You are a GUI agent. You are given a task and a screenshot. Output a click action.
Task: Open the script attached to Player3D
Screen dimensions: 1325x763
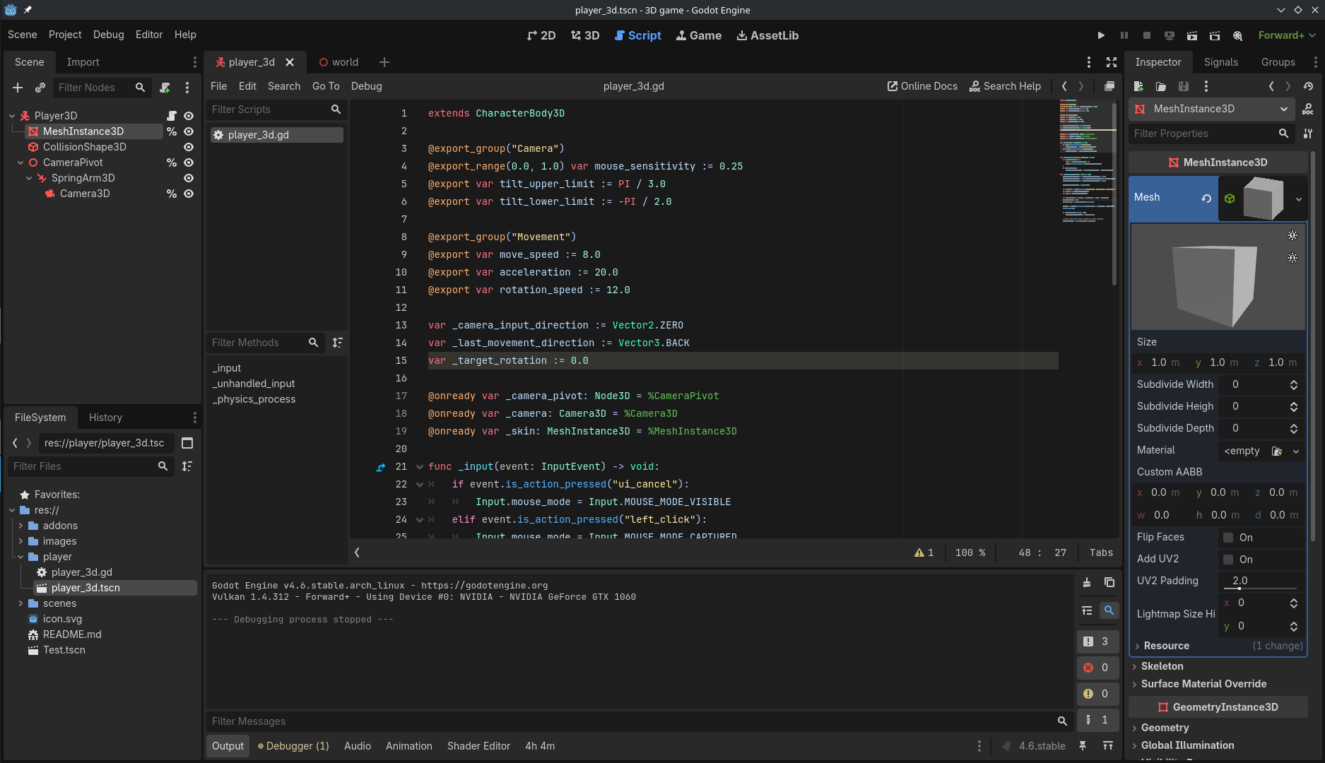pos(171,116)
